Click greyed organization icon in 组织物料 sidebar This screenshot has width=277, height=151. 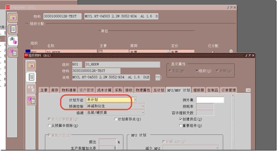click(x=31, y=88)
